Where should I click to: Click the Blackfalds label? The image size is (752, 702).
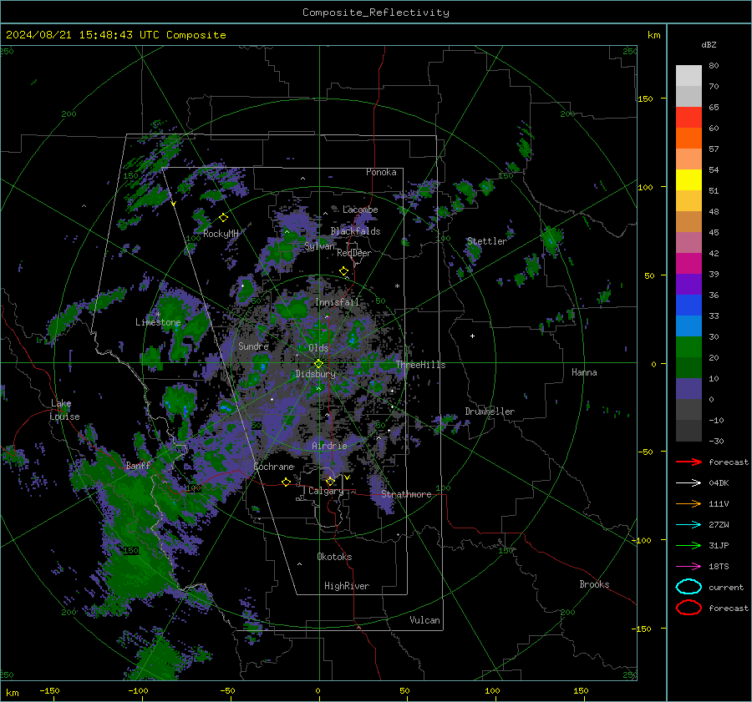coord(355,231)
